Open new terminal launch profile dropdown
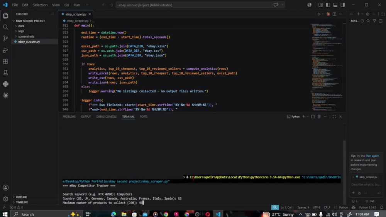The height and width of the screenshot is (217, 386). tap(308, 116)
